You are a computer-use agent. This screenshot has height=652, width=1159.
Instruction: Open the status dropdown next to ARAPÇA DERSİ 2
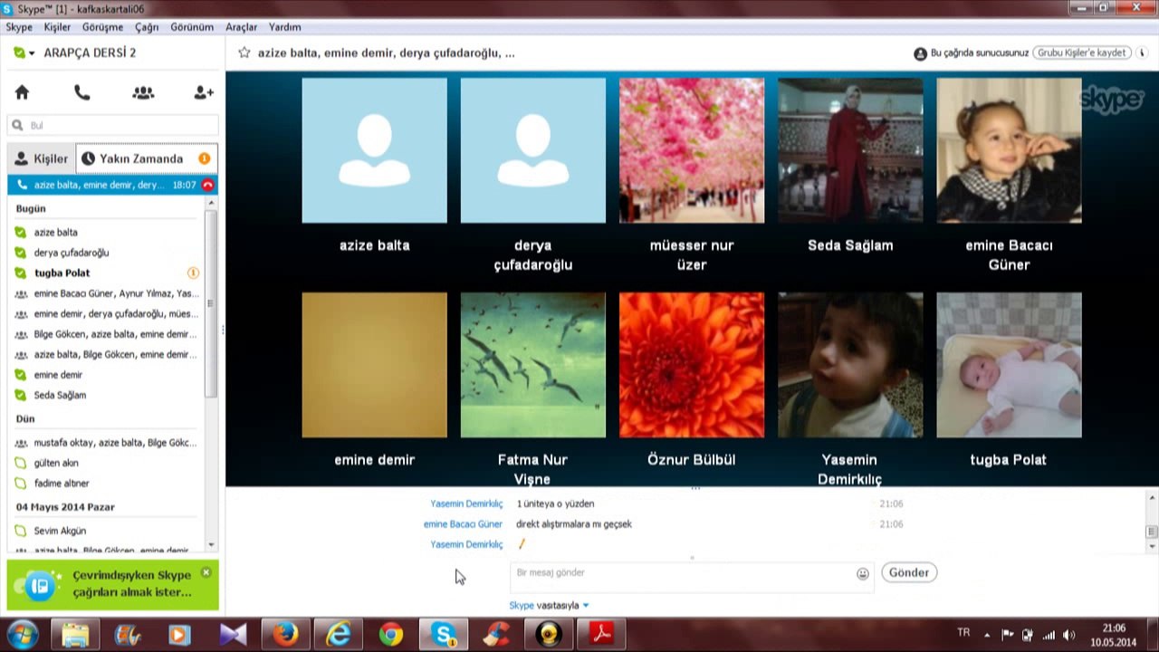[32, 53]
